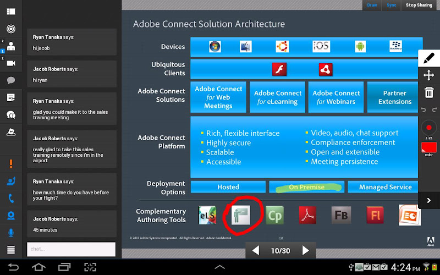Tap the 'how much time' chat message

coord(72,189)
